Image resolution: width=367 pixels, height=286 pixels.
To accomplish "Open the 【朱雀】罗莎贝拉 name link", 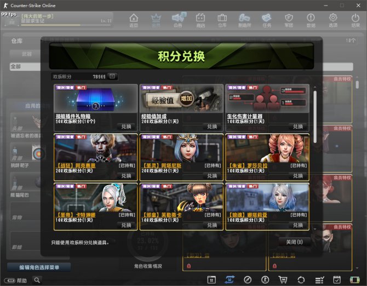I will pos(247,165).
